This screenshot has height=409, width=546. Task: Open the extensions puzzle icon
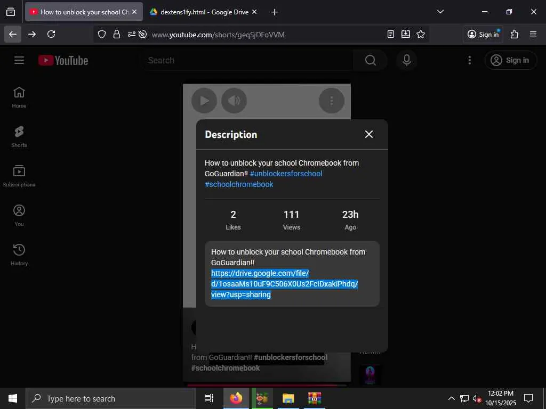pos(515,34)
